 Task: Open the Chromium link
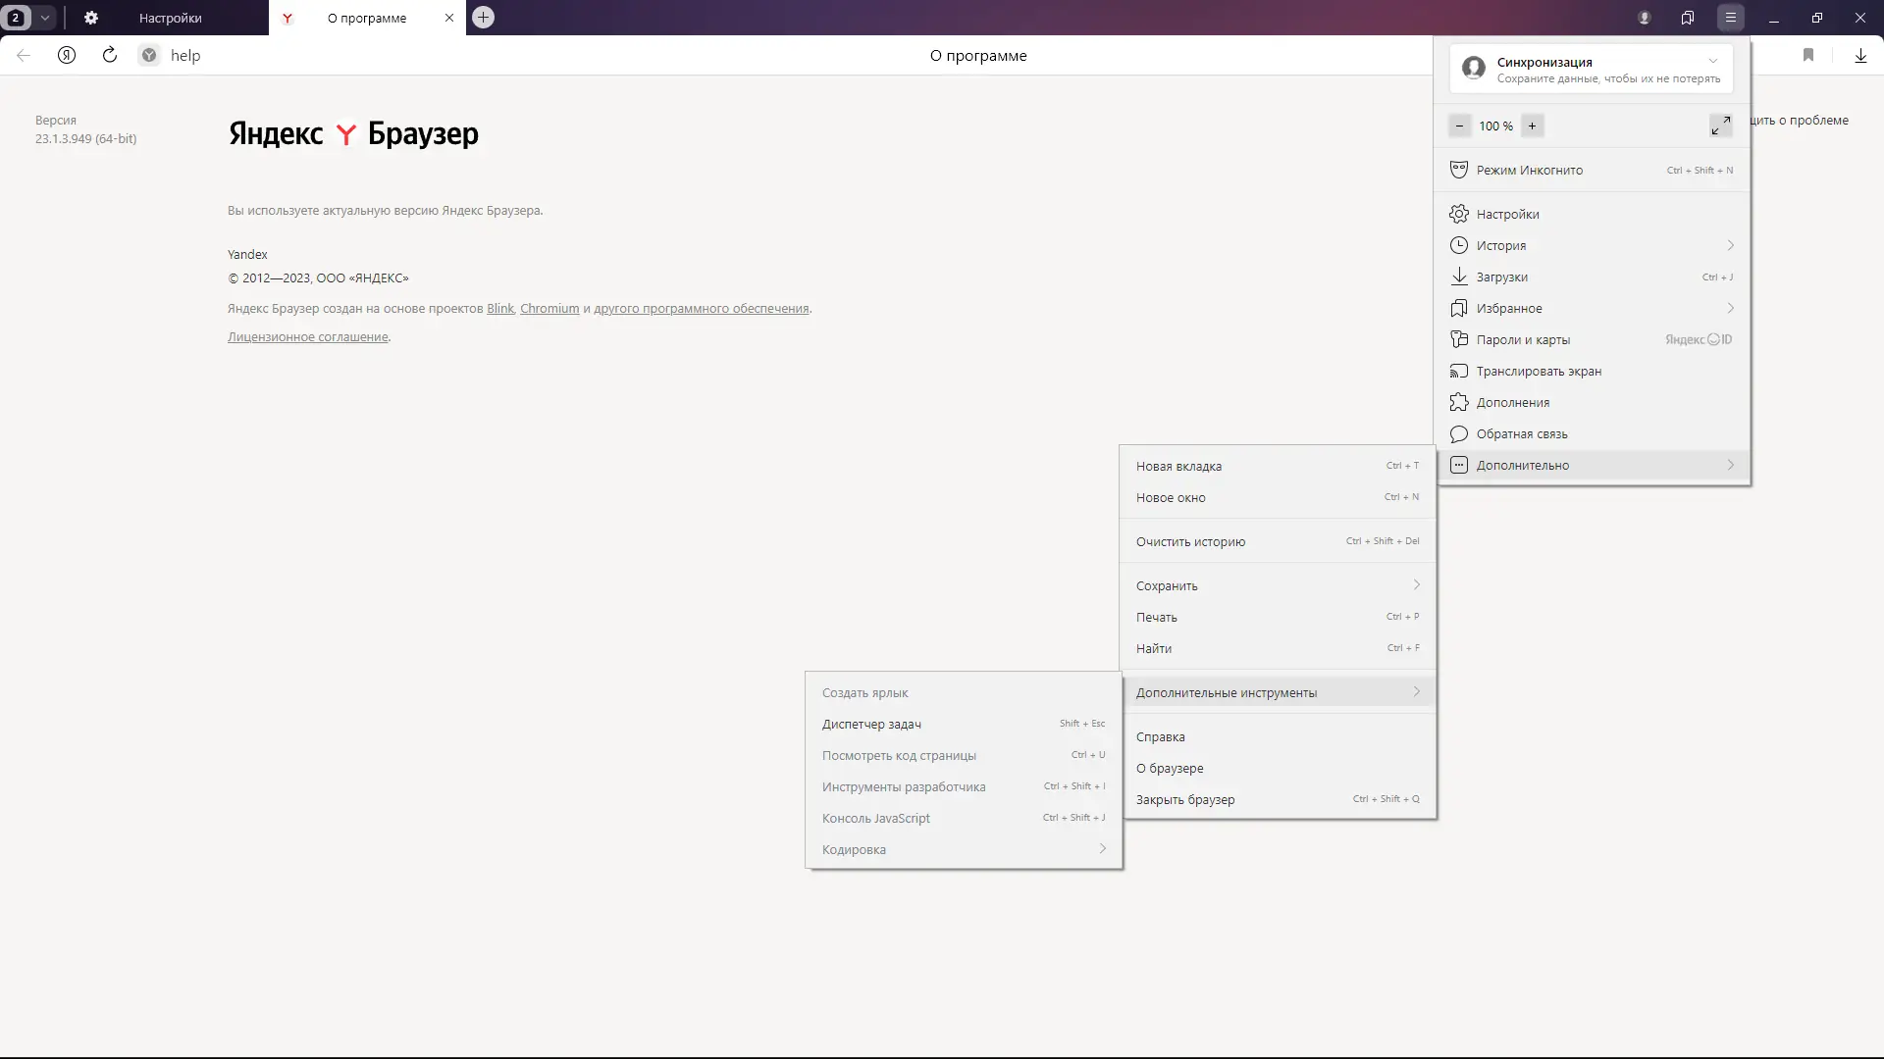coord(549,308)
